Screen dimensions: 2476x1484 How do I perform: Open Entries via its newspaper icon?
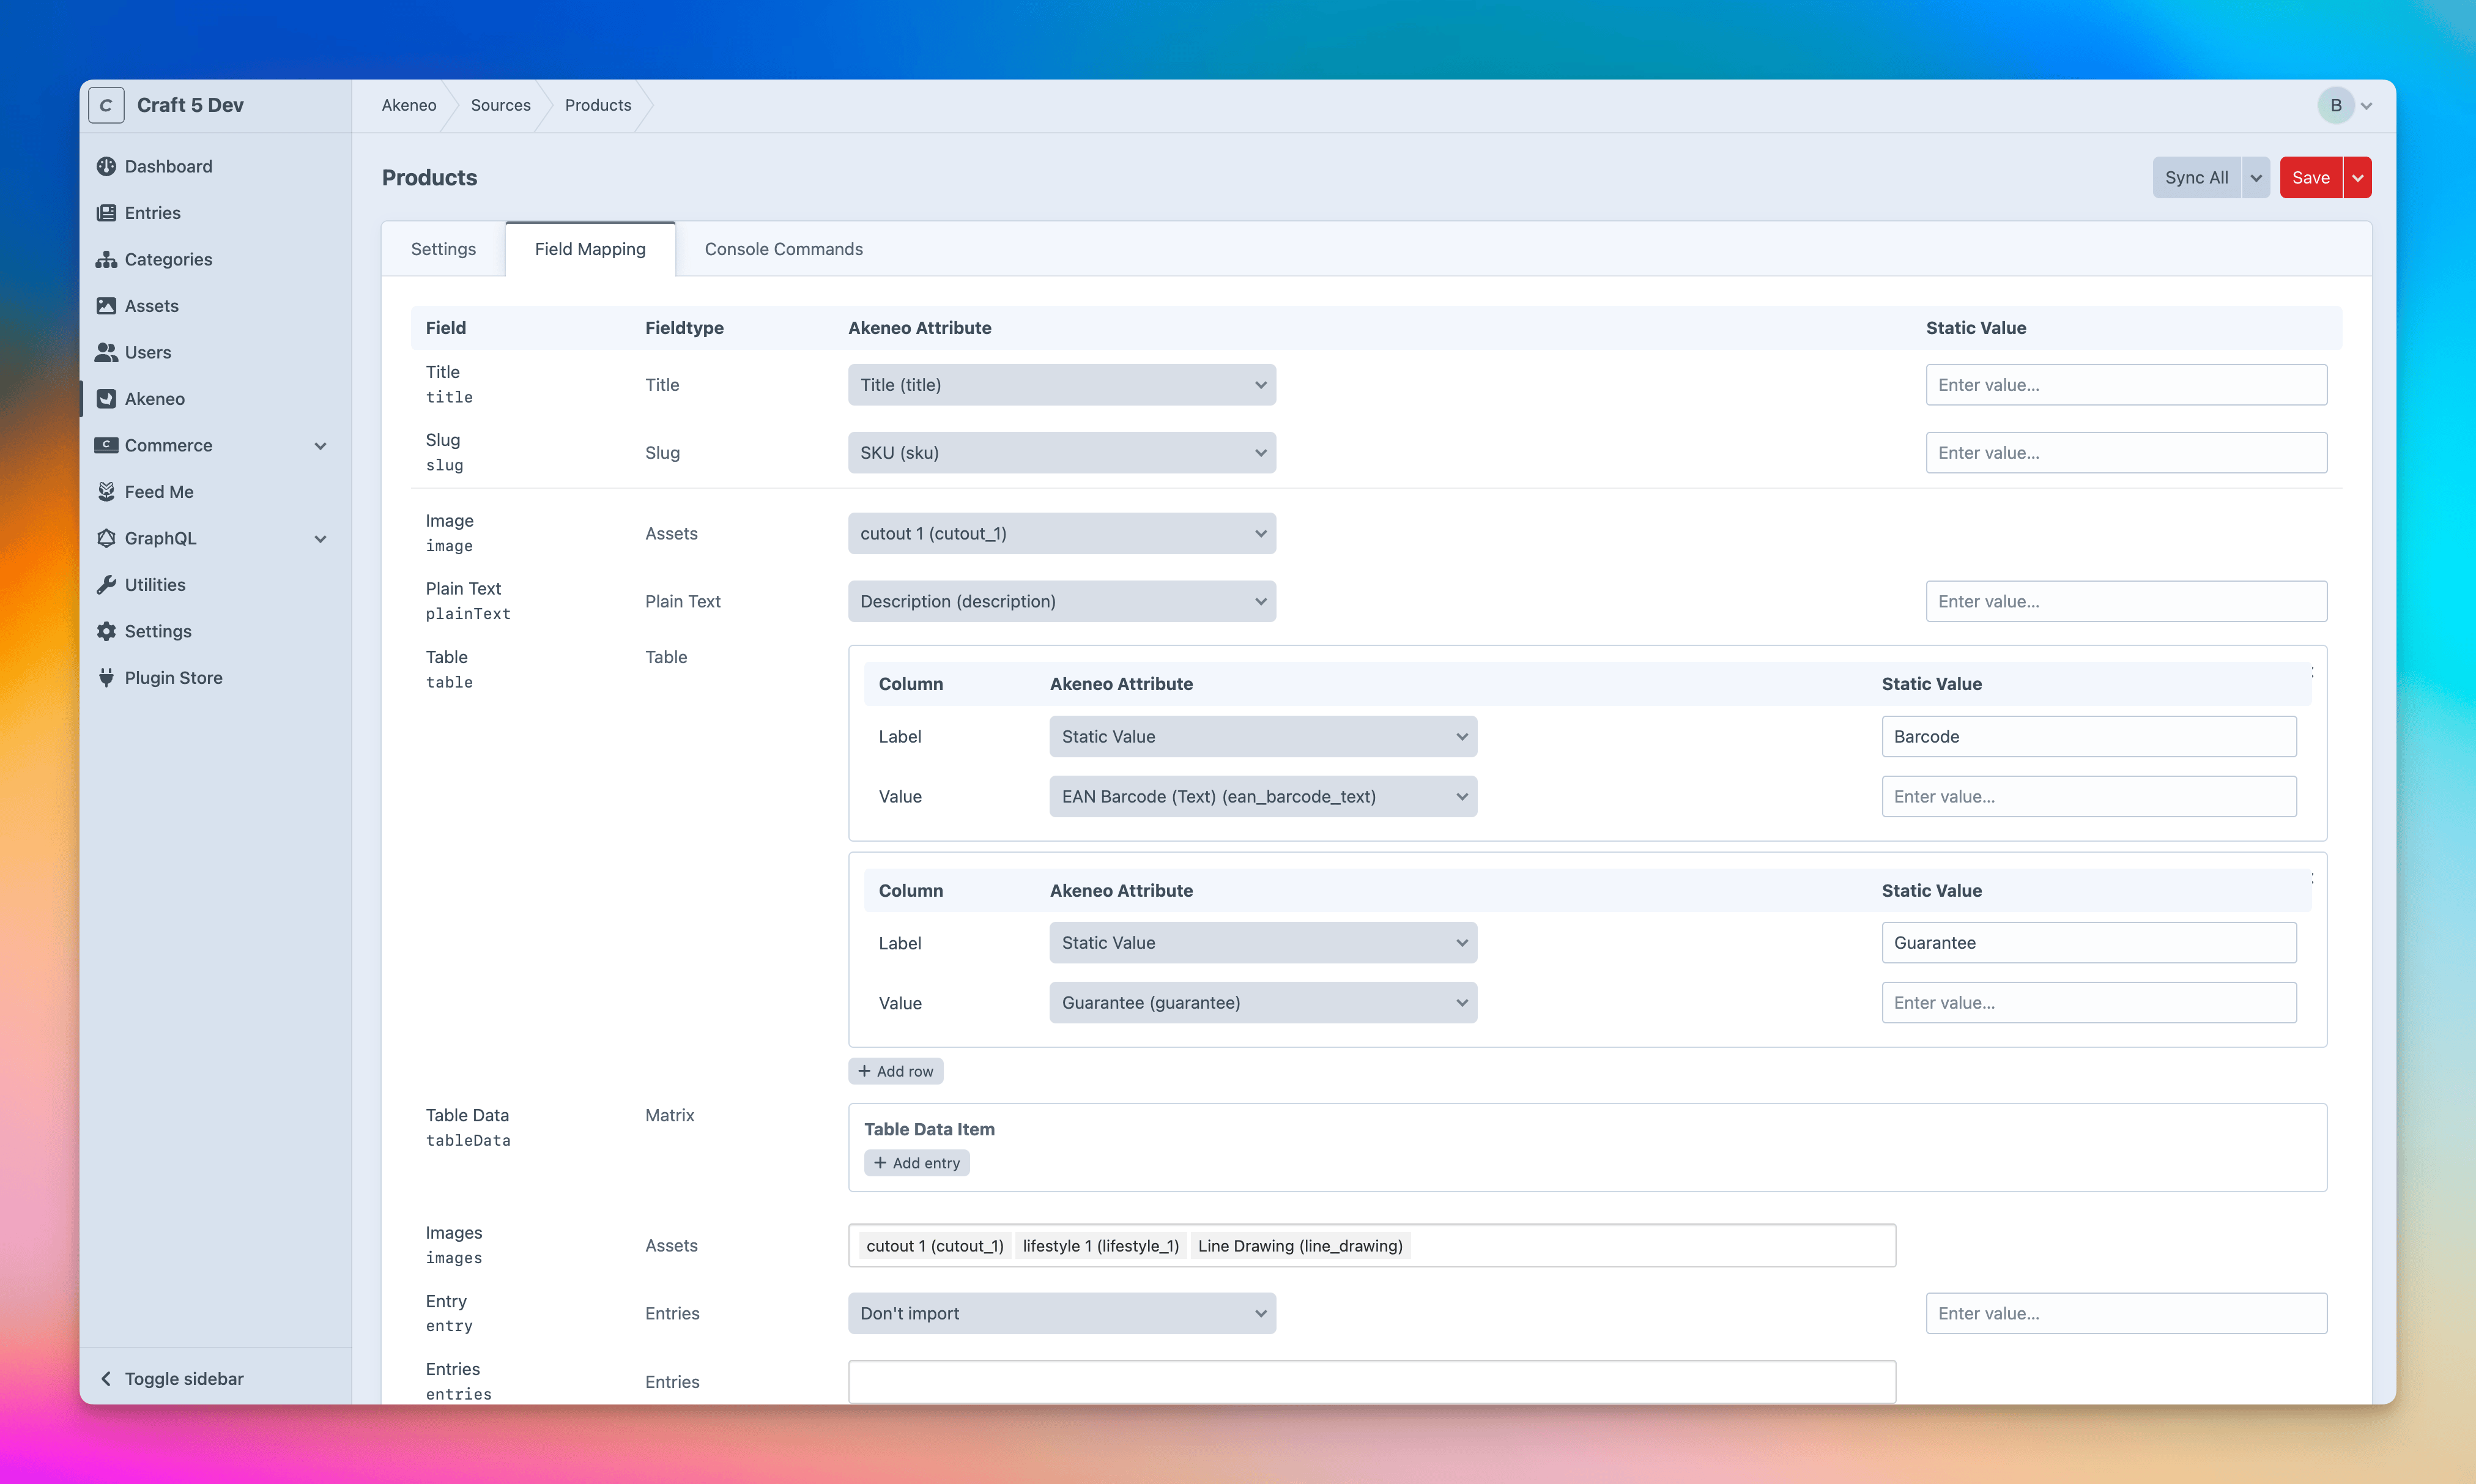click(x=106, y=213)
